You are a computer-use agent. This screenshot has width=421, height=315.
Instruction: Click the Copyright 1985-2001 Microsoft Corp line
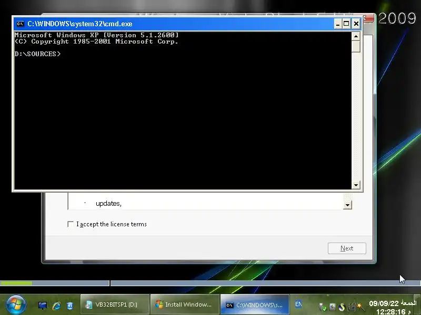[96, 41]
